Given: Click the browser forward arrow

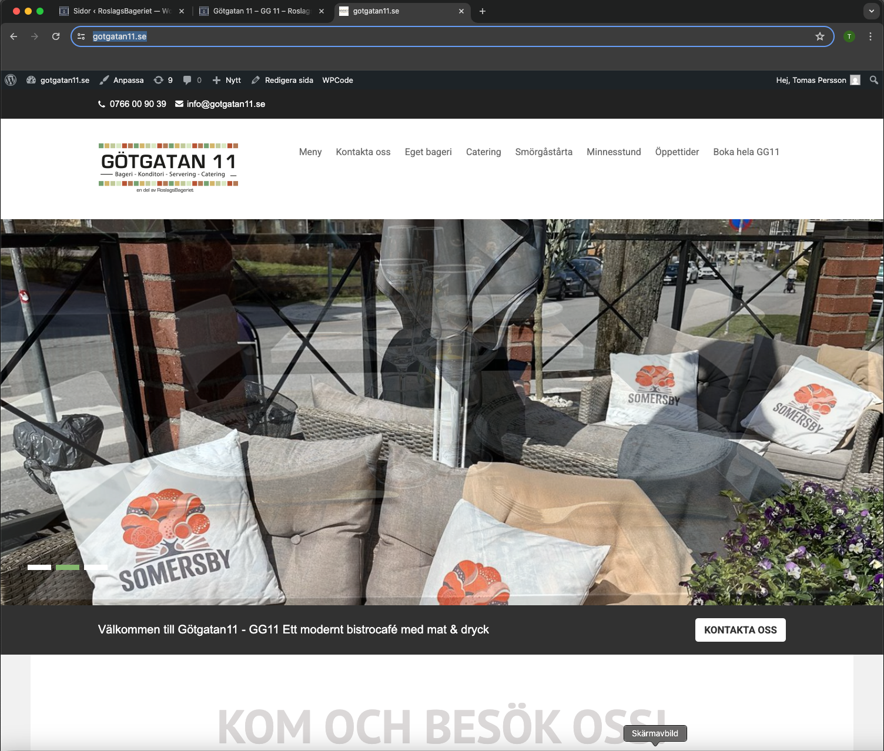Looking at the screenshot, I should (35, 36).
